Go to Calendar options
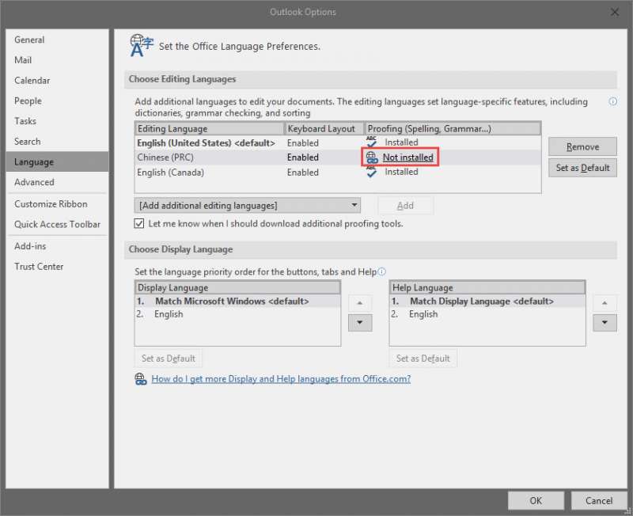This screenshot has width=633, height=516. tap(57, 81)
